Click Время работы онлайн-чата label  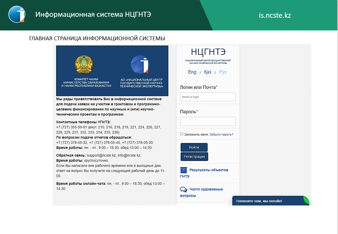(81, 184)
